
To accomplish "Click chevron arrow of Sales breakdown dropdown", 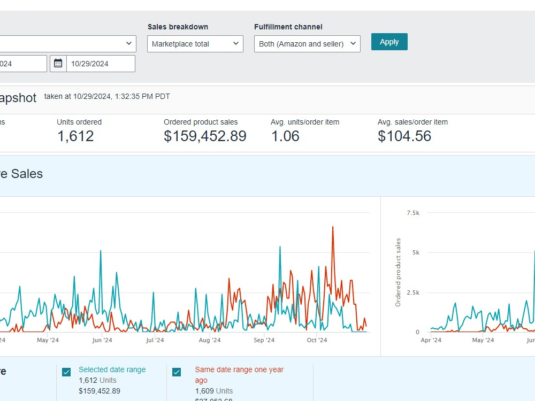I will pyautogui.click(x=235, y=44).
